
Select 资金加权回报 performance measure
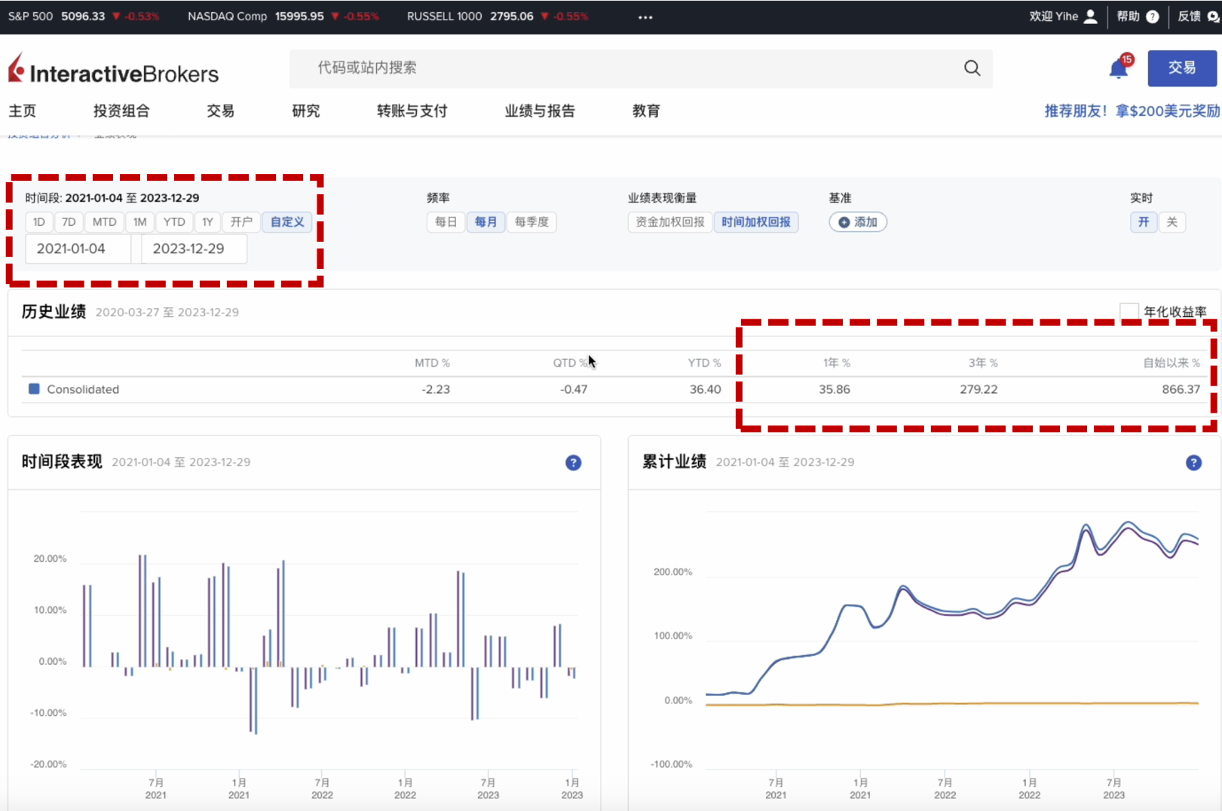click(x=669, y=222)
